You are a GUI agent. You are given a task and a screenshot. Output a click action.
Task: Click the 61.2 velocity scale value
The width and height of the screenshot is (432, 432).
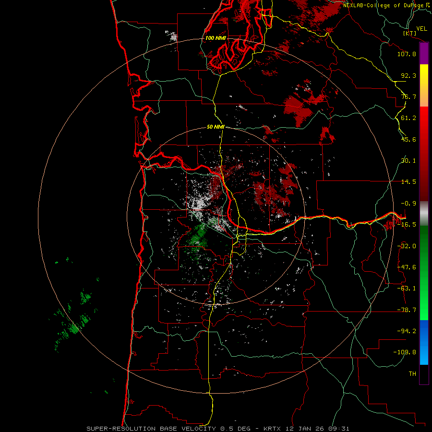[408, 118]
